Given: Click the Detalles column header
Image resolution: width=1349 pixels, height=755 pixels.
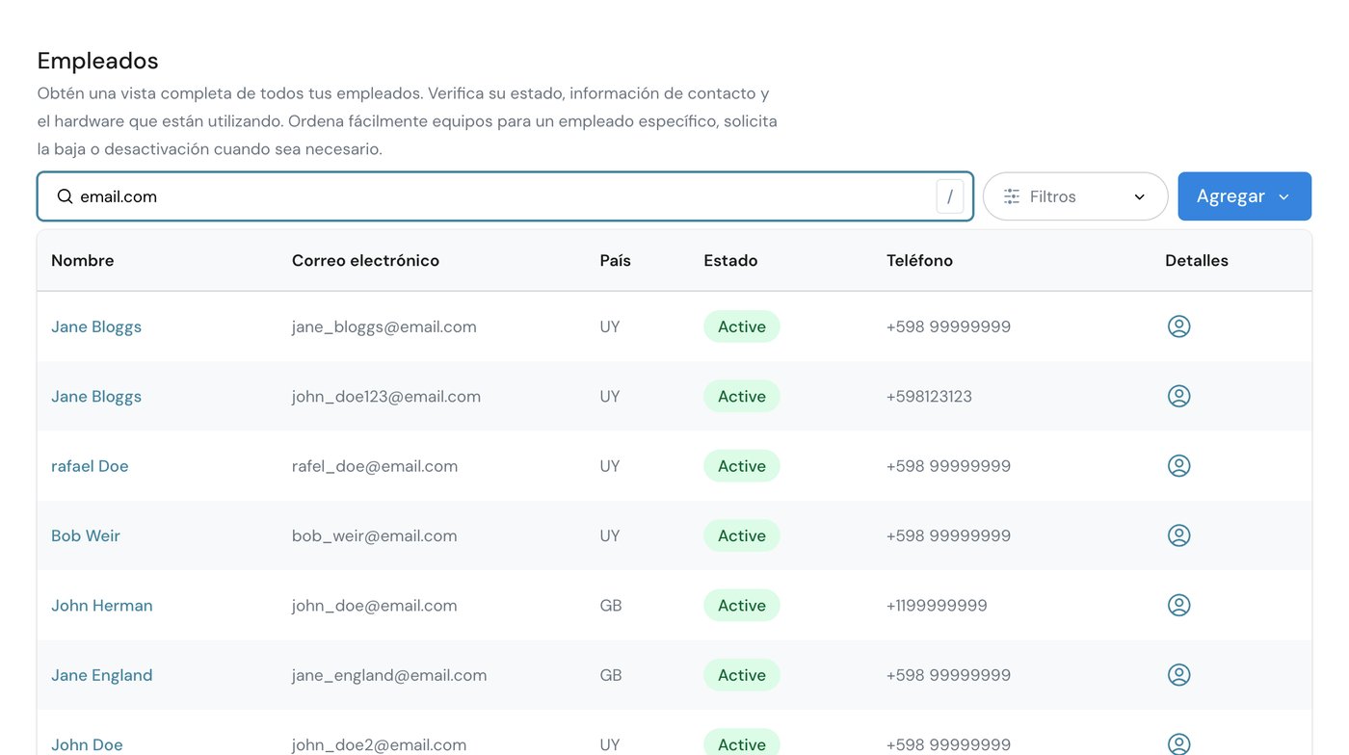Looking at the screenshot, I should [1197, 261].
